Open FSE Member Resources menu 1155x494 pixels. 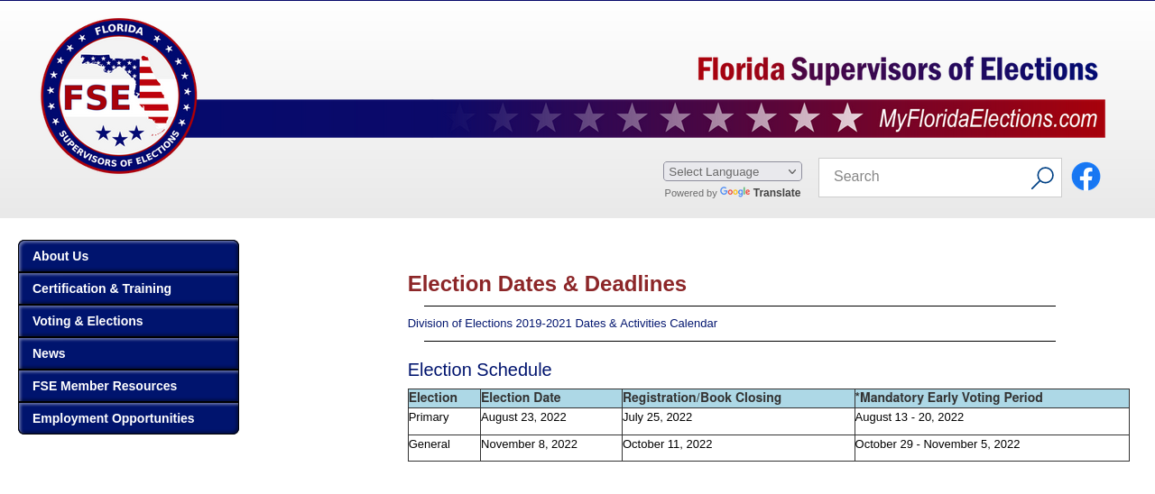[128, 386]
